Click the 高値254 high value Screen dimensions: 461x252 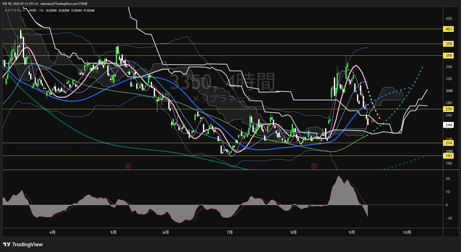click(x=64, y=11)
